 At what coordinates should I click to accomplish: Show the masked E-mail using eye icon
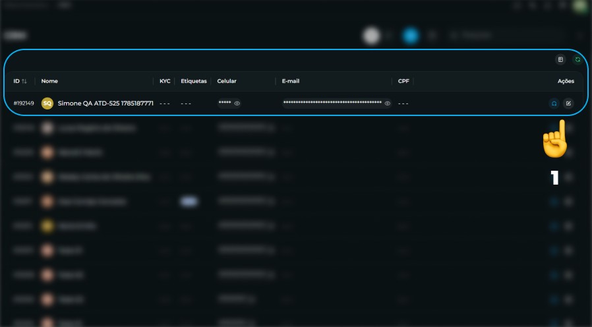[x=387, y=104]
